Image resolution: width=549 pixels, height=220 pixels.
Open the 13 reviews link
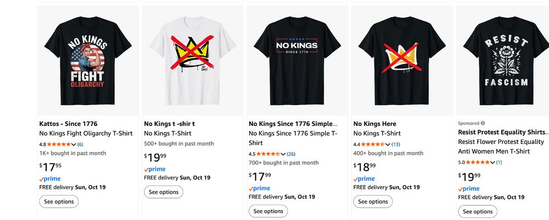(396, 144)
